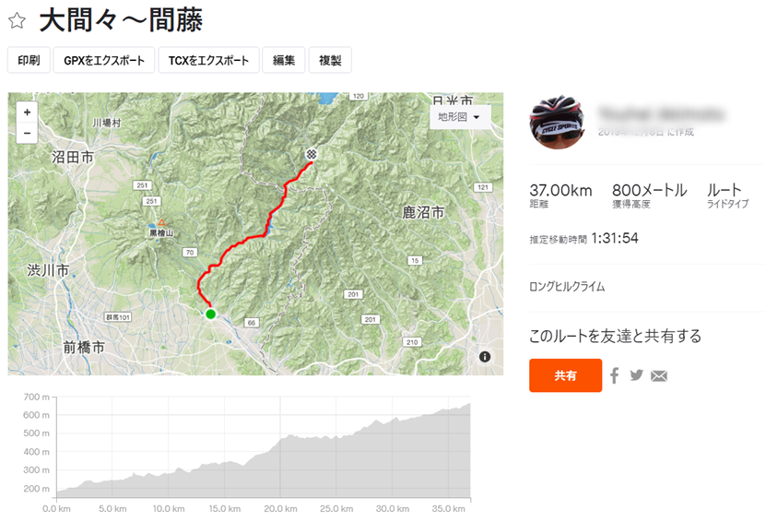The height and width of the screenshot is (522, 766).
Task: Click the 印刷 print button
Action: click(29, 60)
